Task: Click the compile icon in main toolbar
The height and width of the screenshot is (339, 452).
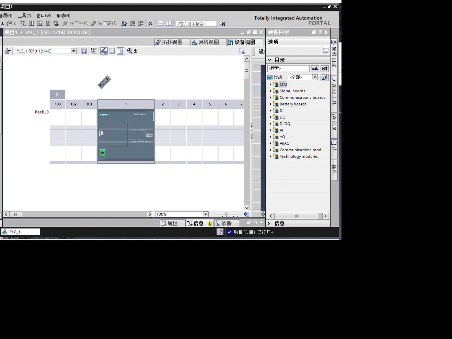Action: [x=23, y=23]
